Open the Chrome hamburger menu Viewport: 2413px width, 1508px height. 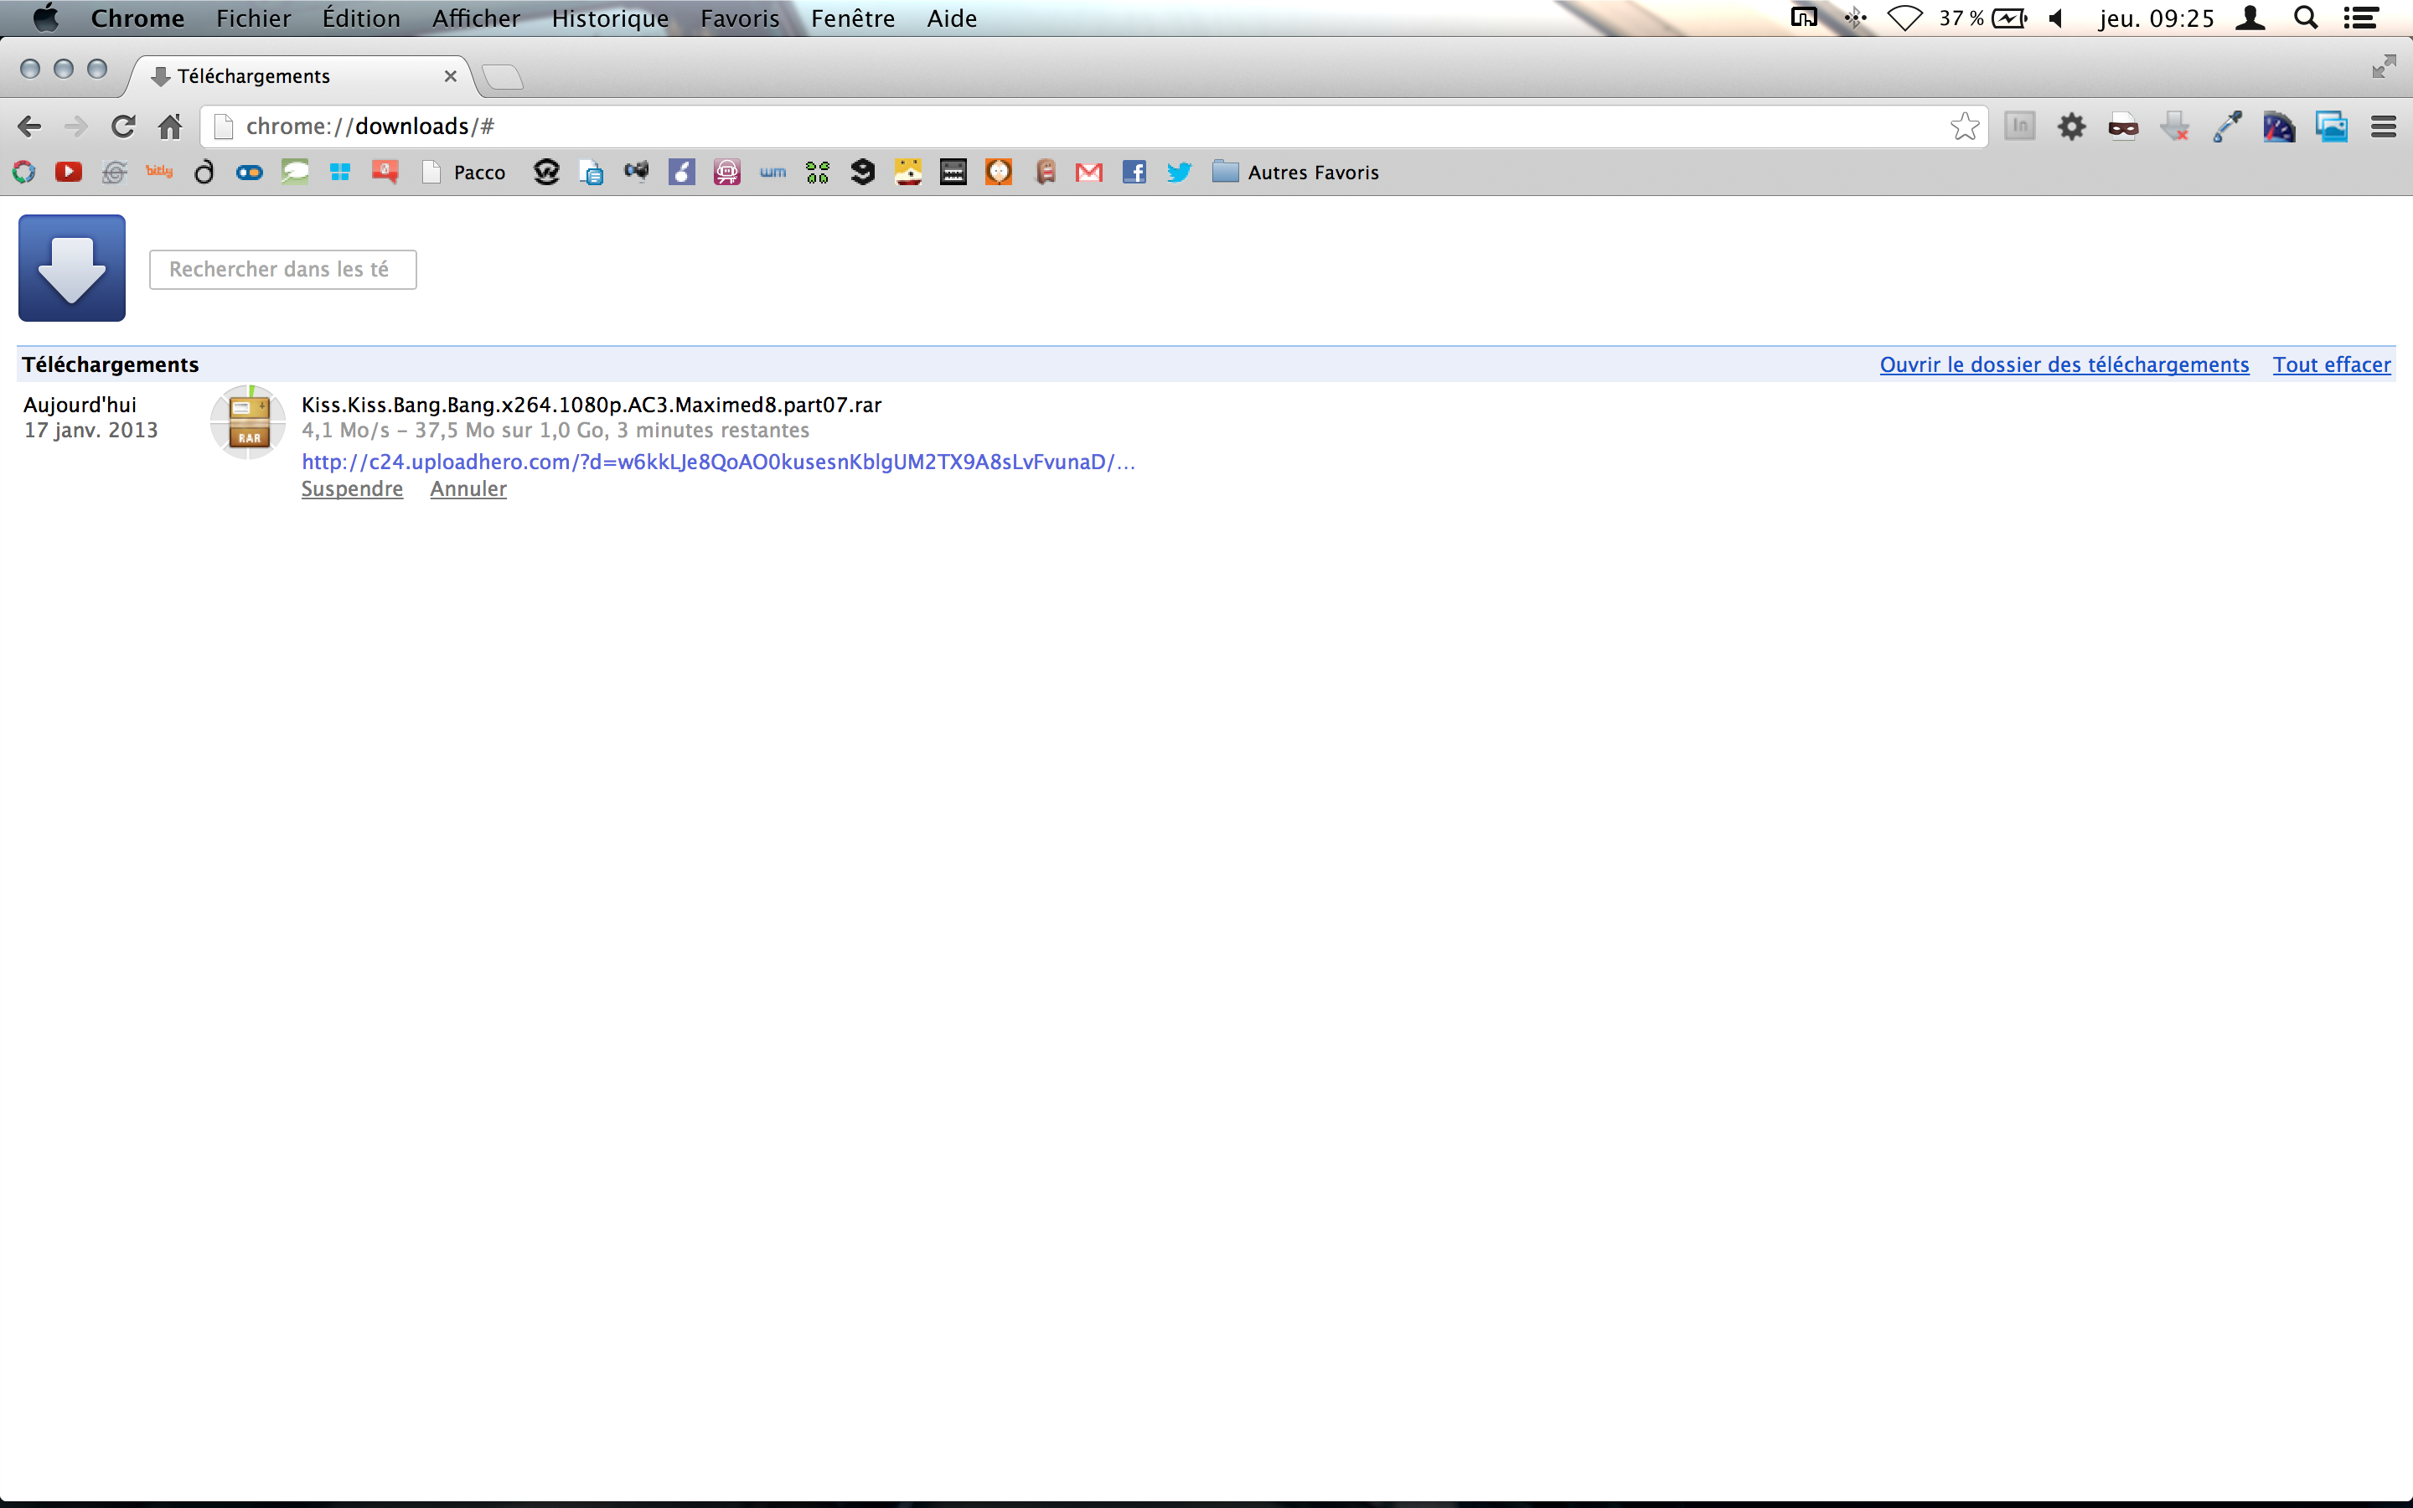pyautogui.click(x=2383, y=127)
